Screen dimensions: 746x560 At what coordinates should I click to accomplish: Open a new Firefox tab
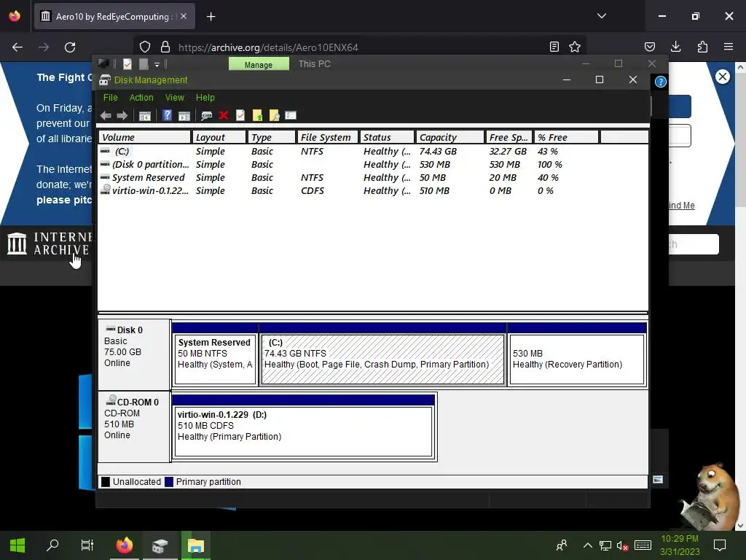211,17
